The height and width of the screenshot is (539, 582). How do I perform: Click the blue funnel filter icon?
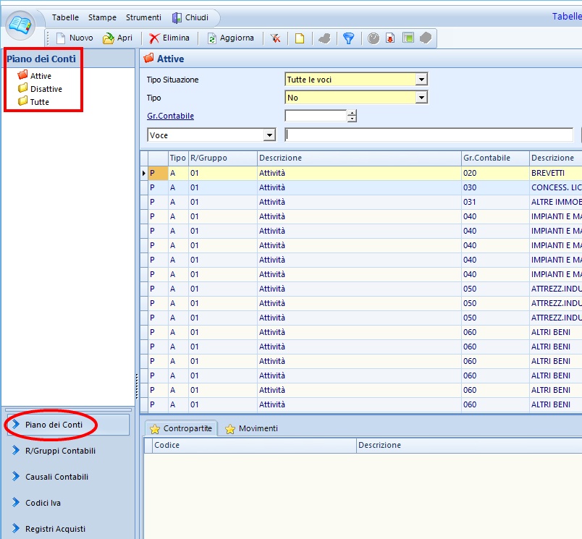[348, 38]
